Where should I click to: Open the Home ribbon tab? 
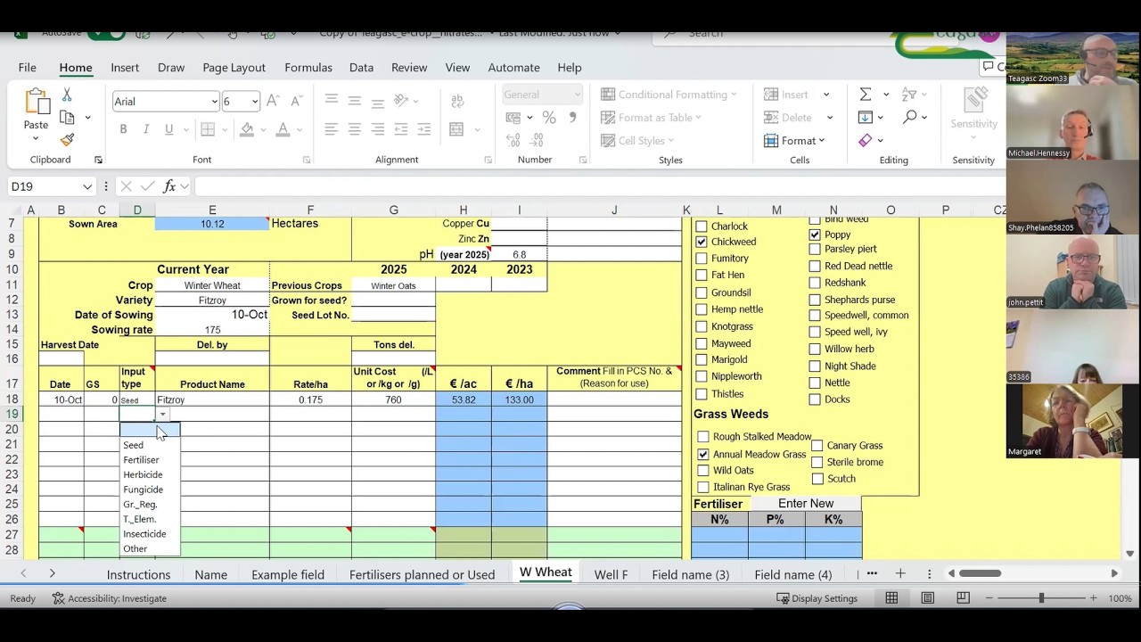point(76,68)
